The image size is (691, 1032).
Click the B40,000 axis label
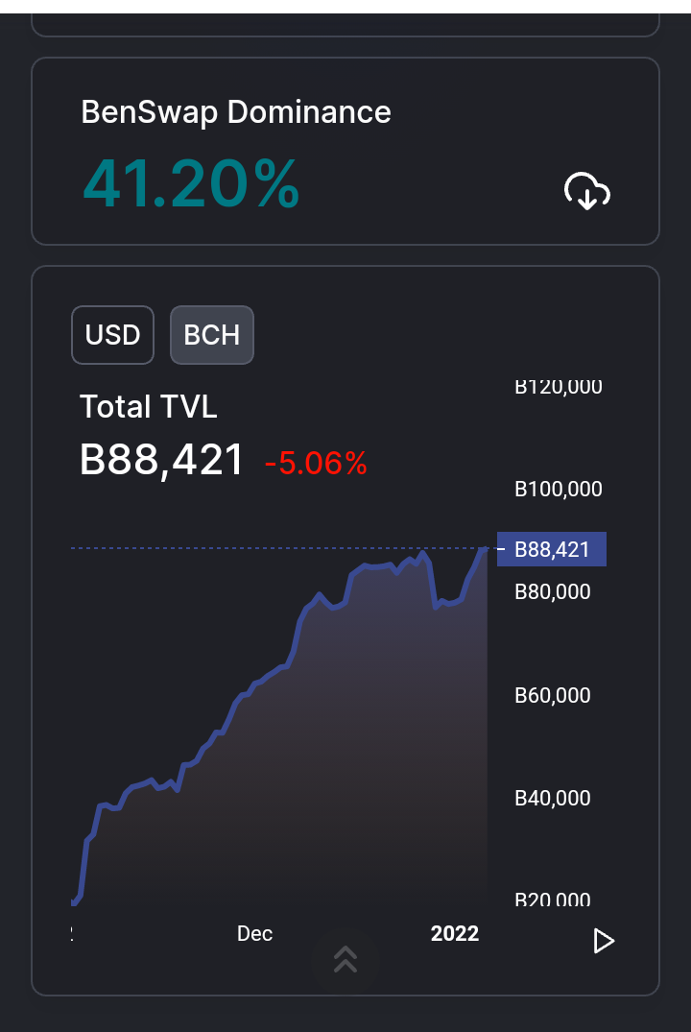[x=552, y=798]
